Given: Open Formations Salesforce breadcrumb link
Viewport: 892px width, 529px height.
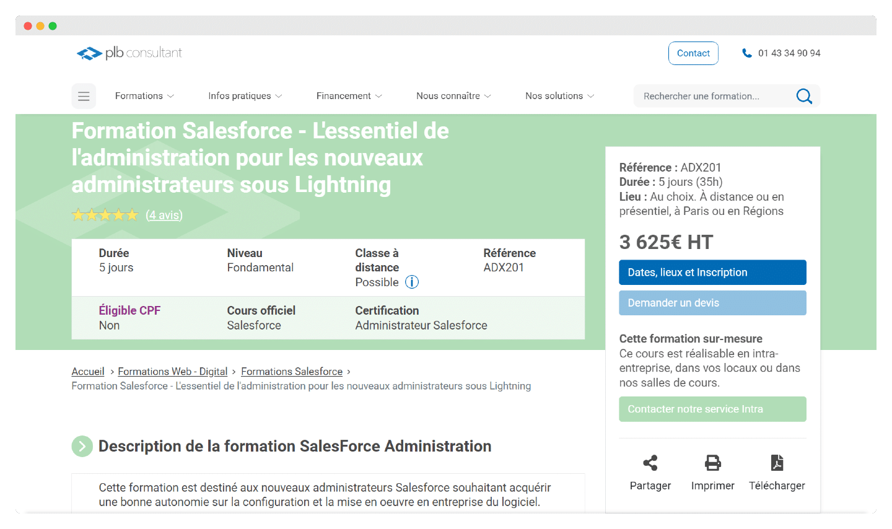Looking at the screenshot, I should tap(292, 372).
